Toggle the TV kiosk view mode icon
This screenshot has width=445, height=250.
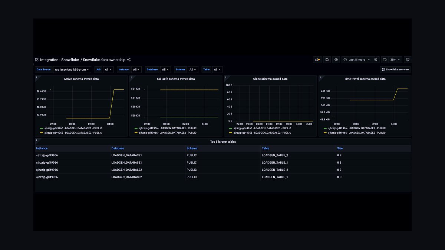coord(407,60)
